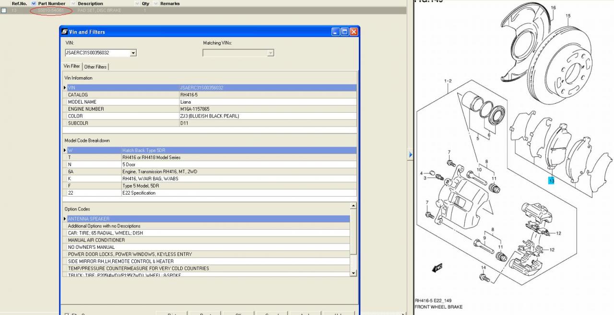The image size is (614, 315).
Task: Click the blue panel splitter arrow
Action: click(410, 154)
